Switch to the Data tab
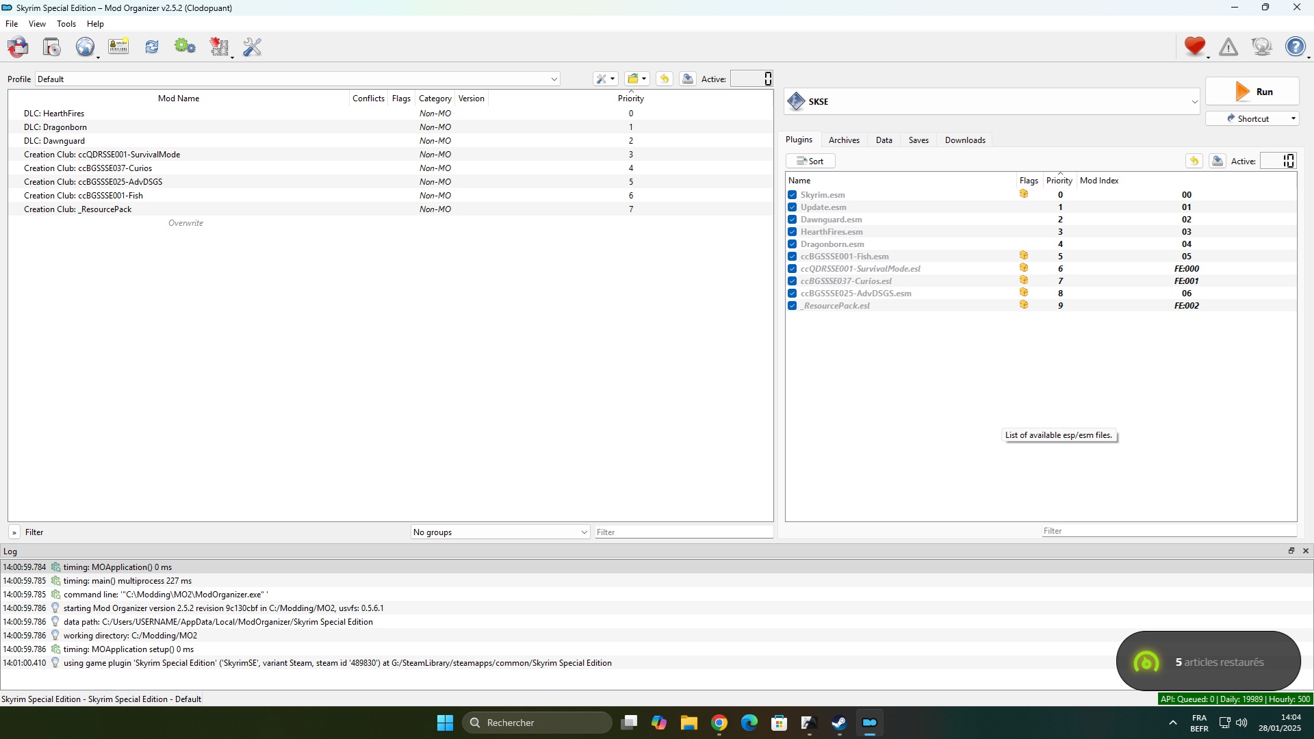Image resolution: width=1314 pixels, height=739 pixels. [x=884, y=140]
